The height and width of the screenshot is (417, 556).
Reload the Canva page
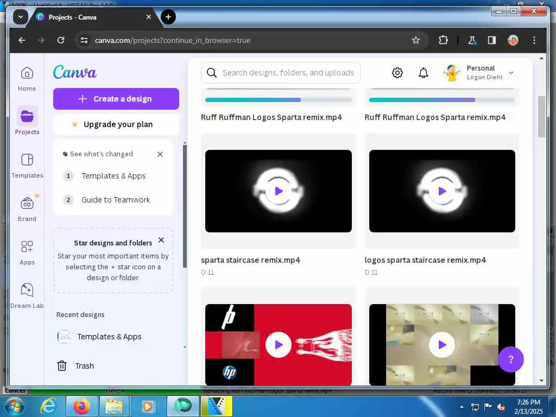click(x=61, y=40)
